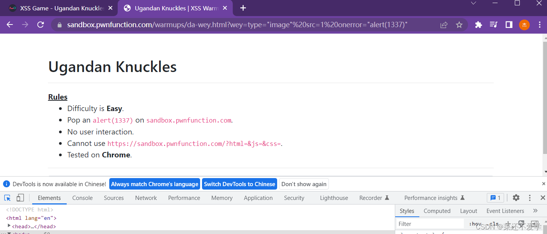Image resolution: width=547 pixels, height=234 pixels.
Task: Open the Network panel tab
Action: click(146, 198)
